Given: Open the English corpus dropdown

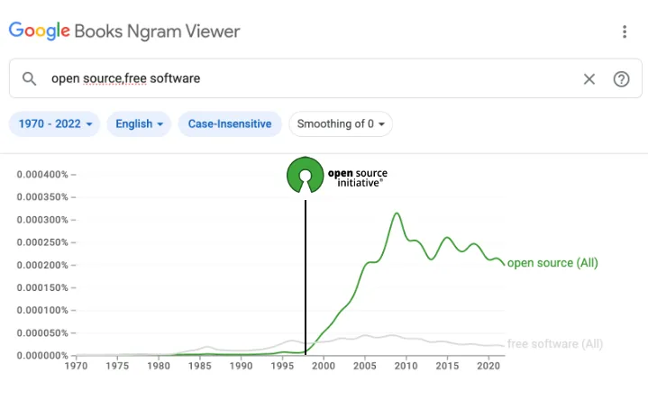Looking at the screenshot, I should pos(139,123).
